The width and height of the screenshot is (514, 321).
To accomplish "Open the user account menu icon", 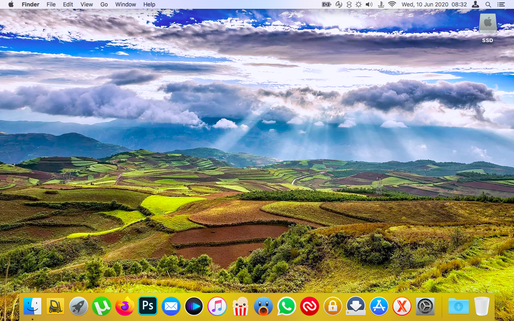I will [x=475, y=4].
